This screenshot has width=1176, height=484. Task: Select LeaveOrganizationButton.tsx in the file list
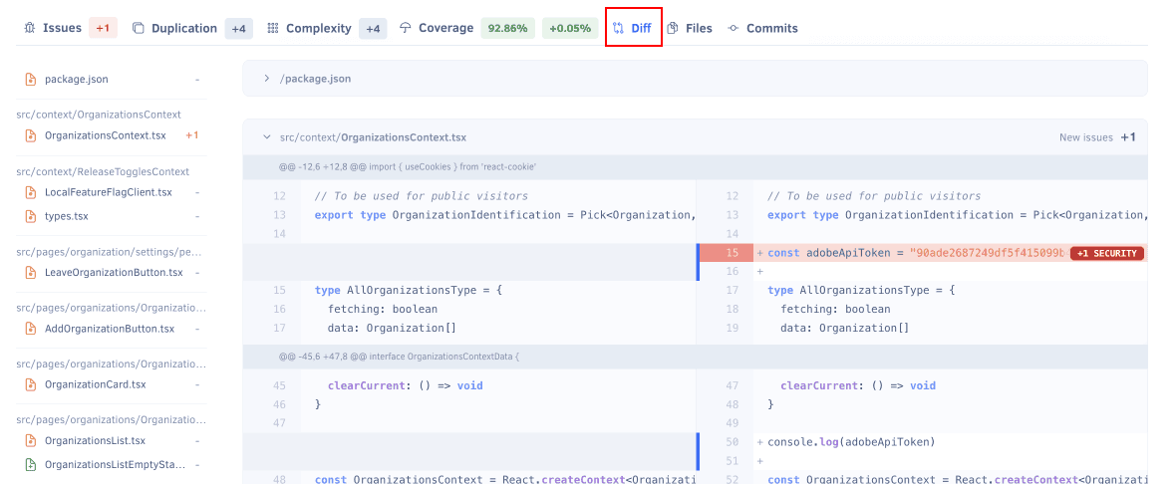coord(114,272)
